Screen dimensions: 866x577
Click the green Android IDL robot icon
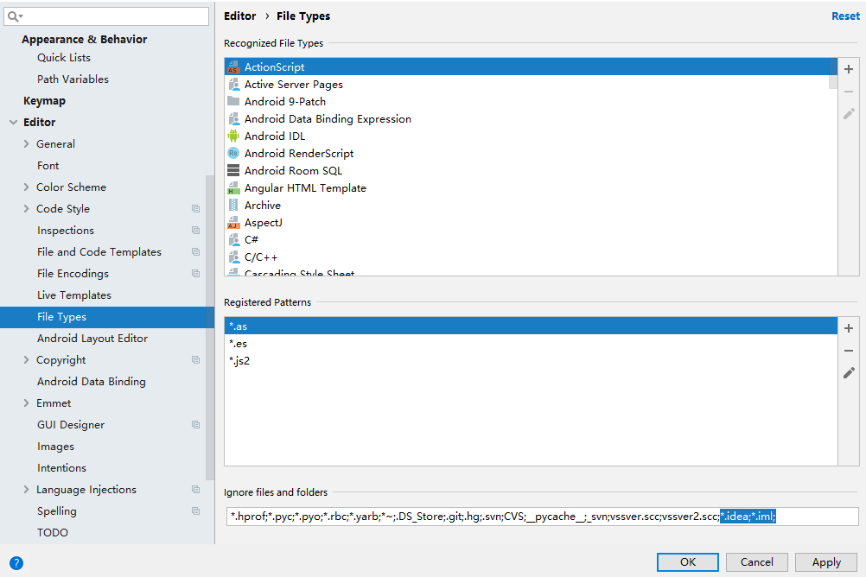(x=233, y=136)
